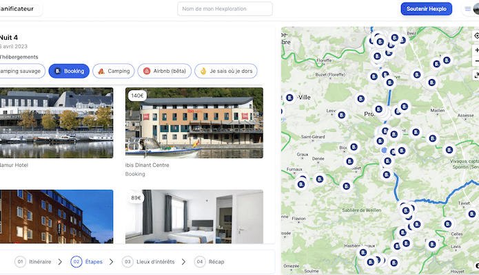Go to step 01 Itinéraire
Image resolution: width=479 pixels, height=275 pixels.
tap(33, 262)
